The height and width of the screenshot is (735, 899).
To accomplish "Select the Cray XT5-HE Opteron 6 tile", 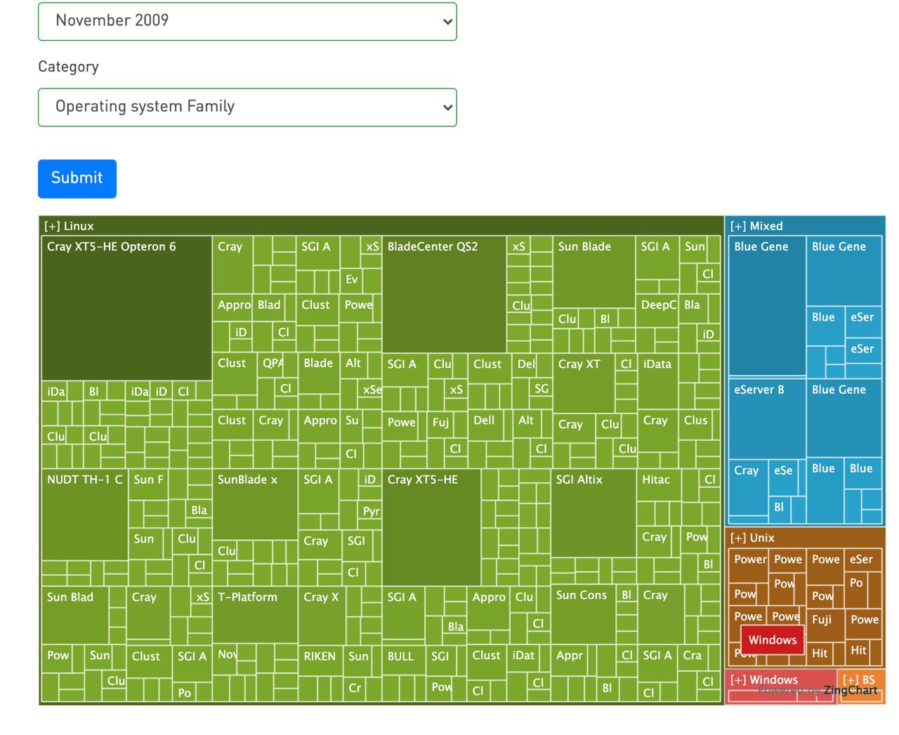I will pyautogui.click(x=126, y=308).
